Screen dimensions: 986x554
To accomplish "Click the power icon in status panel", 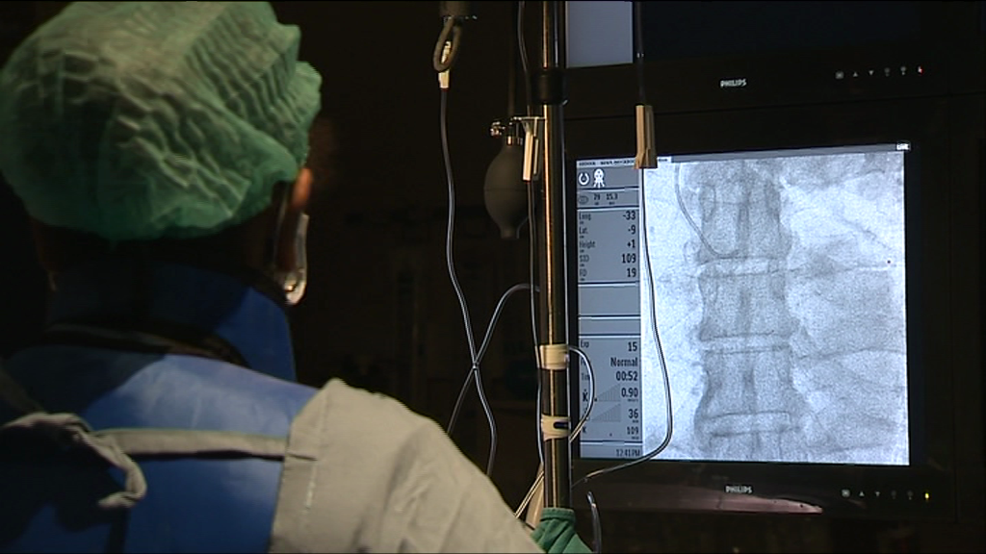I will [x=584, y=179].
